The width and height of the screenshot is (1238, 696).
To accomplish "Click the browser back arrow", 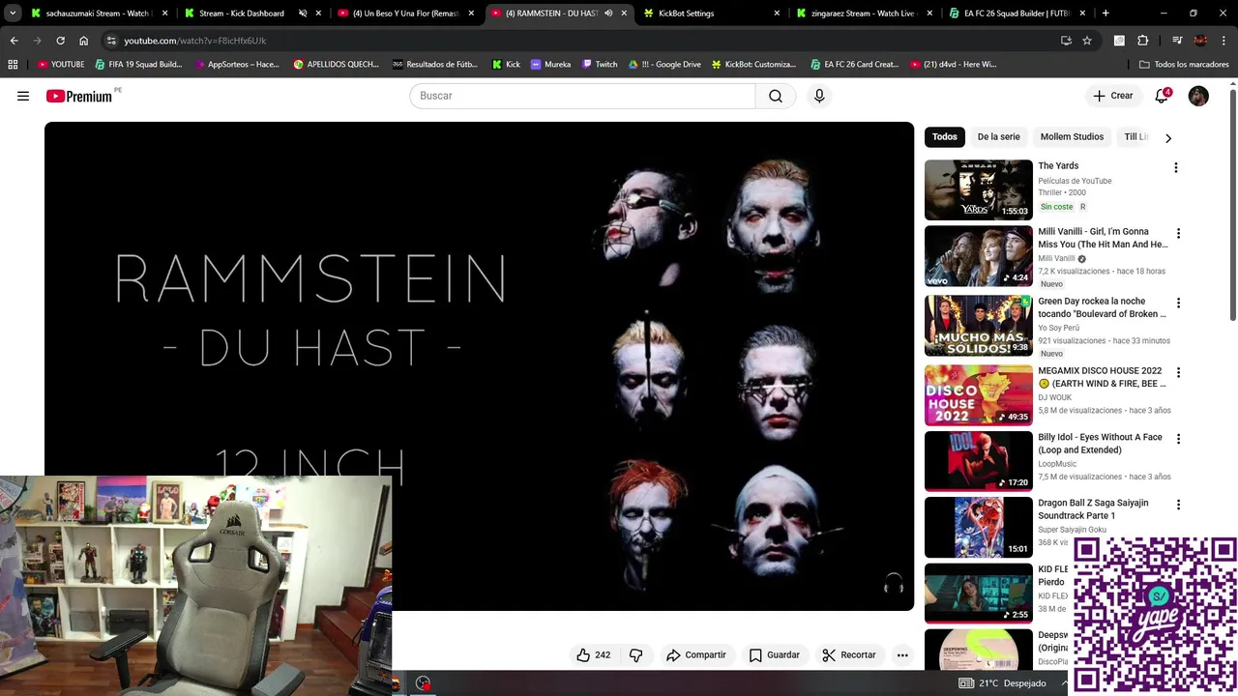I will pyautogui.click(x=14, y=41).
